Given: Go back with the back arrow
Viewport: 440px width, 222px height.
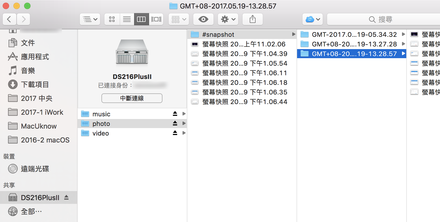Looking at the screenshot, I should point(9,19).
